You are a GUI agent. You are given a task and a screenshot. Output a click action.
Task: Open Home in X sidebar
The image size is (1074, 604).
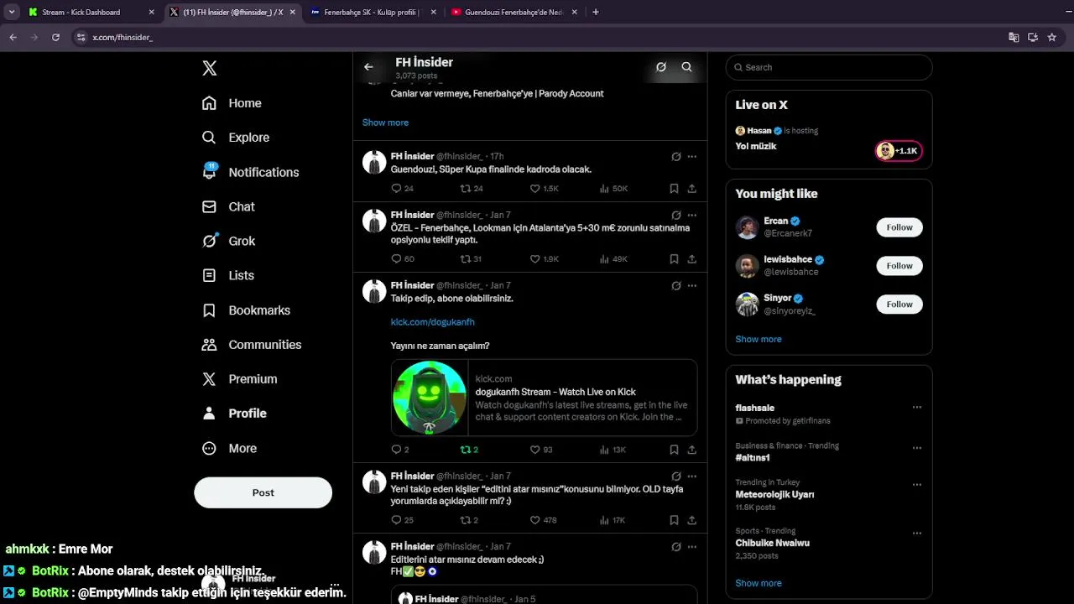point(232,103)
